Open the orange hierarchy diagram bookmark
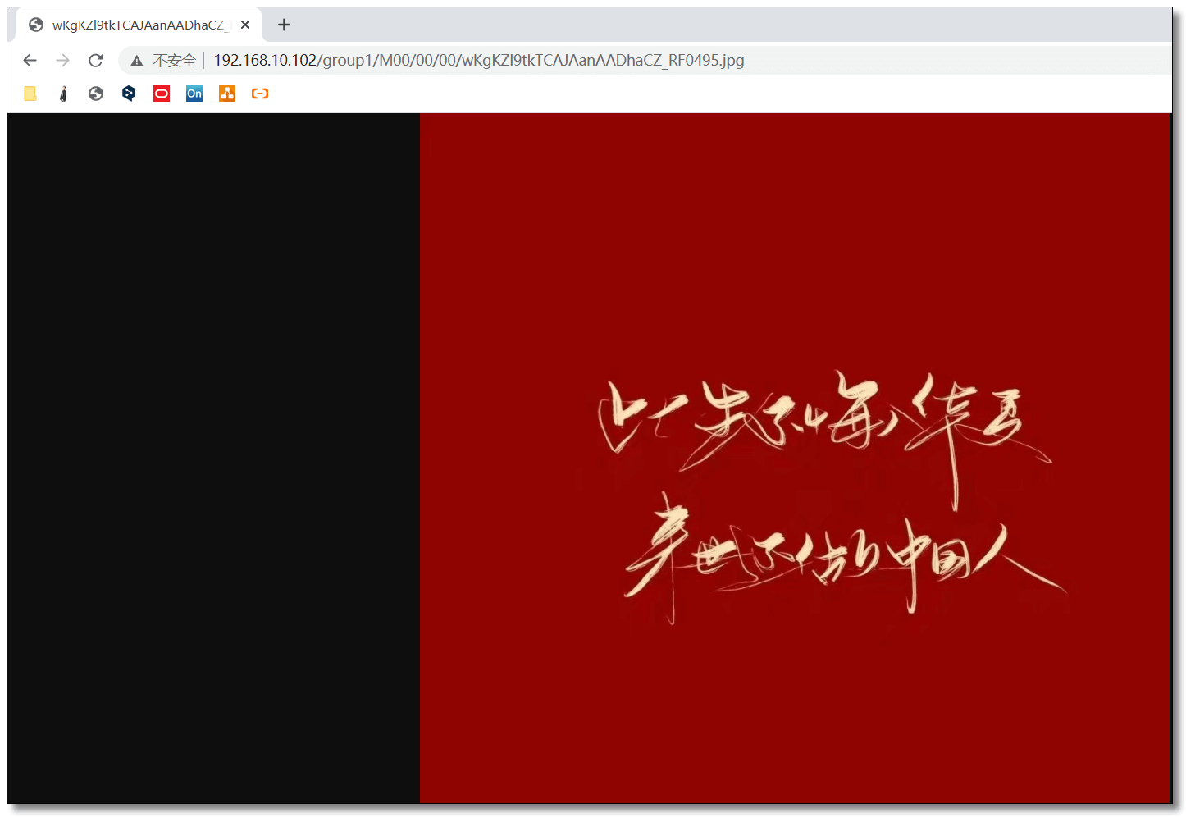 227,94
